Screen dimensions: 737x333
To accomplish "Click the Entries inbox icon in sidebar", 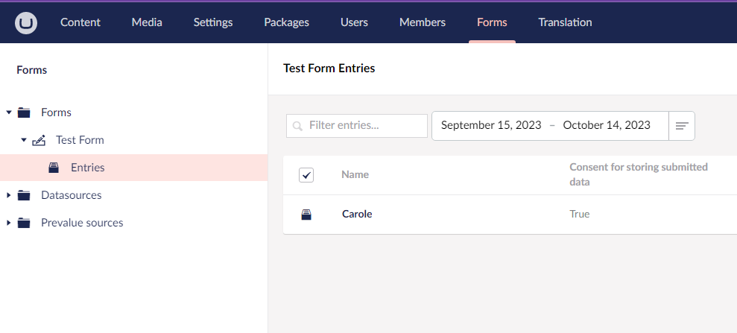I will (54, 168).
